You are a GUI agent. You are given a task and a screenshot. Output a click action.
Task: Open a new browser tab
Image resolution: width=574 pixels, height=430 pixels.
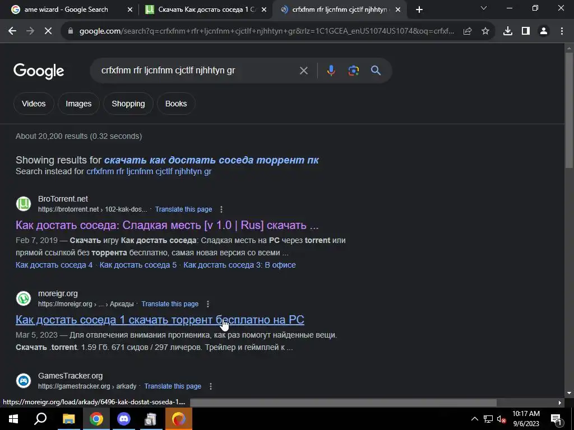pyautogui.click(x=419, y=10)
